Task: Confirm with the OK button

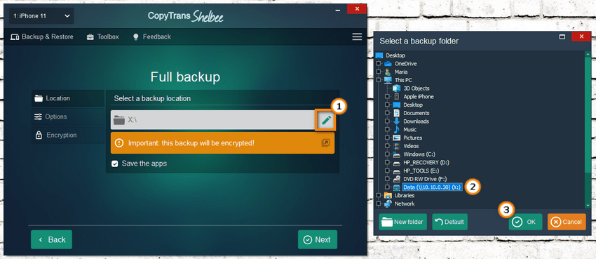Action: tap(526, 222)
